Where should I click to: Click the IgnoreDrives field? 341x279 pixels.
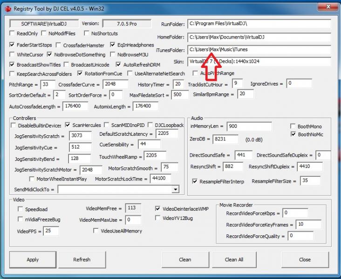(x=299, y=84)
